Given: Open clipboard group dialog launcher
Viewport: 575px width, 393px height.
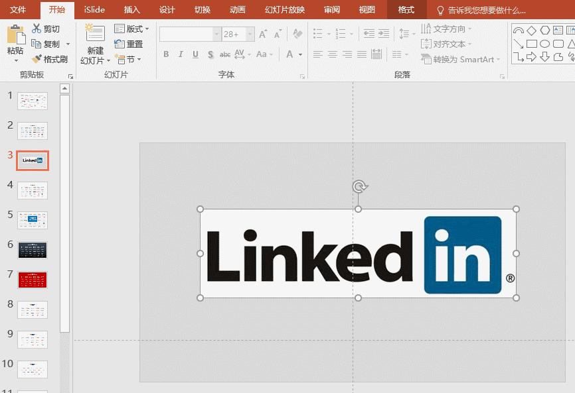Looking at the screenshot, I should click(71, 76).
